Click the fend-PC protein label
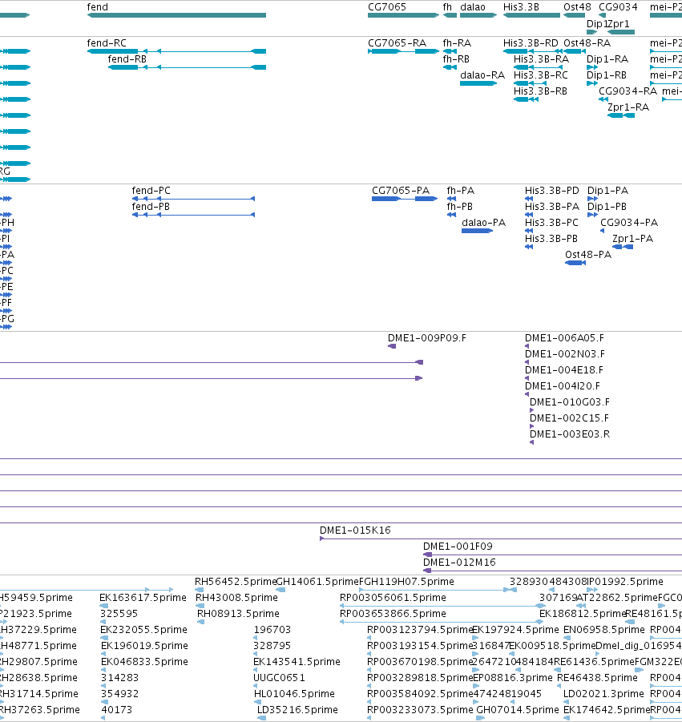This screenshot has height=722, width=682. (151, 190)
